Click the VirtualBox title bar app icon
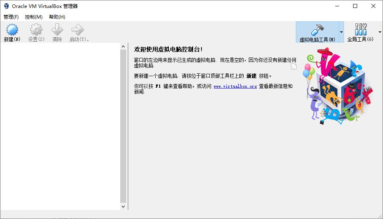Viewport: 383px width, 219px height. point(6,6)
